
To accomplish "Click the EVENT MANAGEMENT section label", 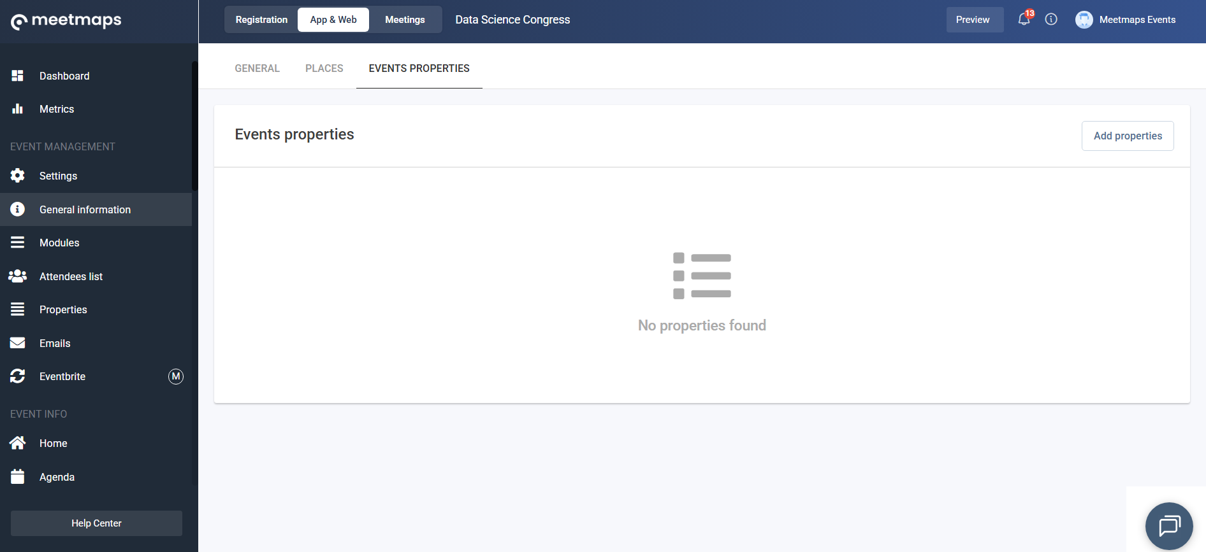I will point(62,146).
